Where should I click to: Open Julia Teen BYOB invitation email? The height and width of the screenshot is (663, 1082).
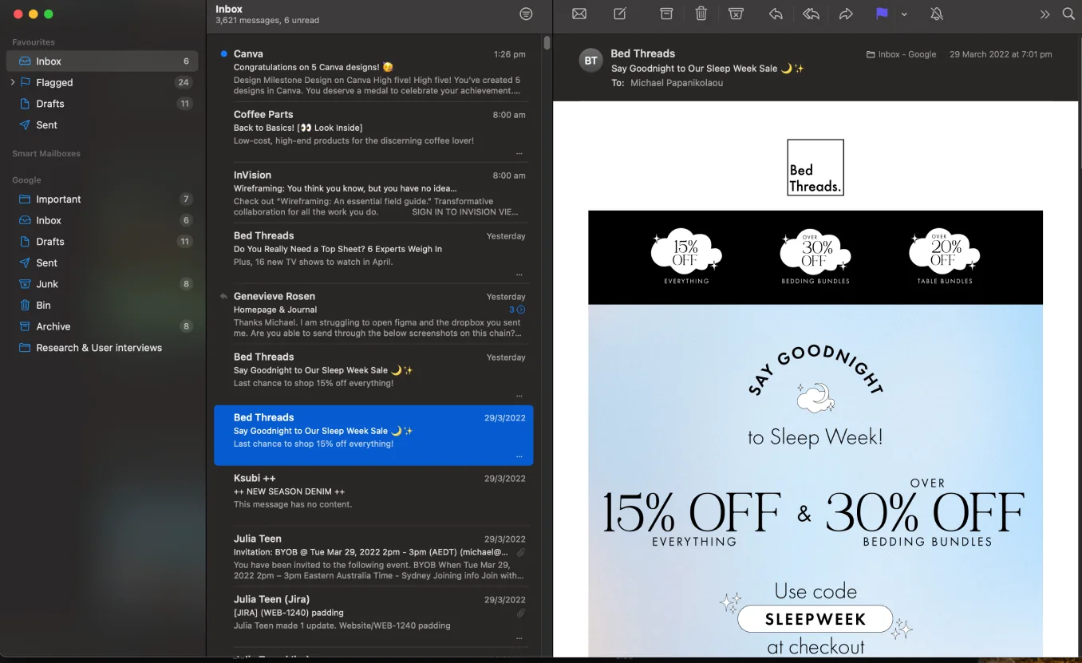pyautogui.click(x=373, y=557)
